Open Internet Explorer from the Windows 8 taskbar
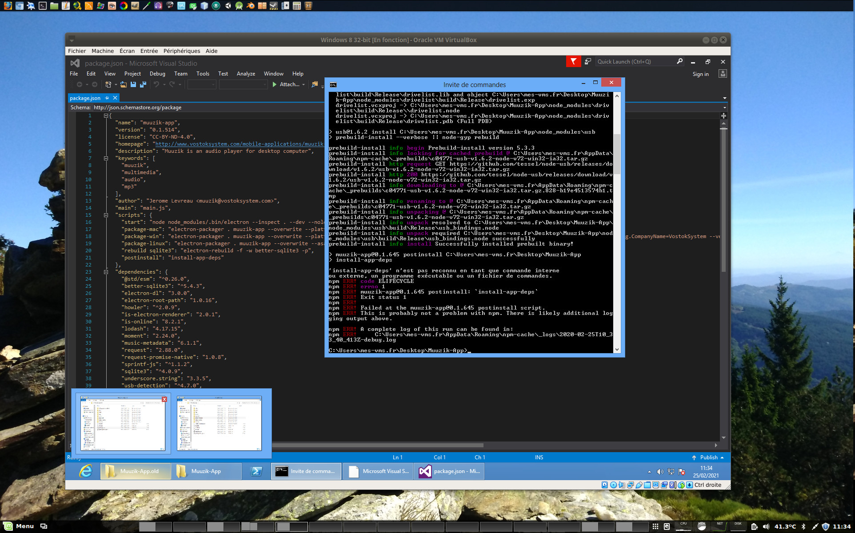 [85, 471]
